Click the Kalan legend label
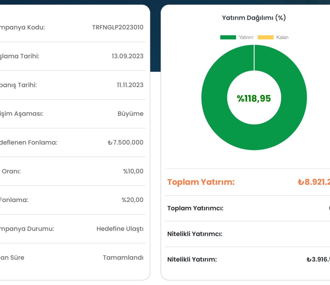This screenshot has width=330, height=285. pos(282,37)
